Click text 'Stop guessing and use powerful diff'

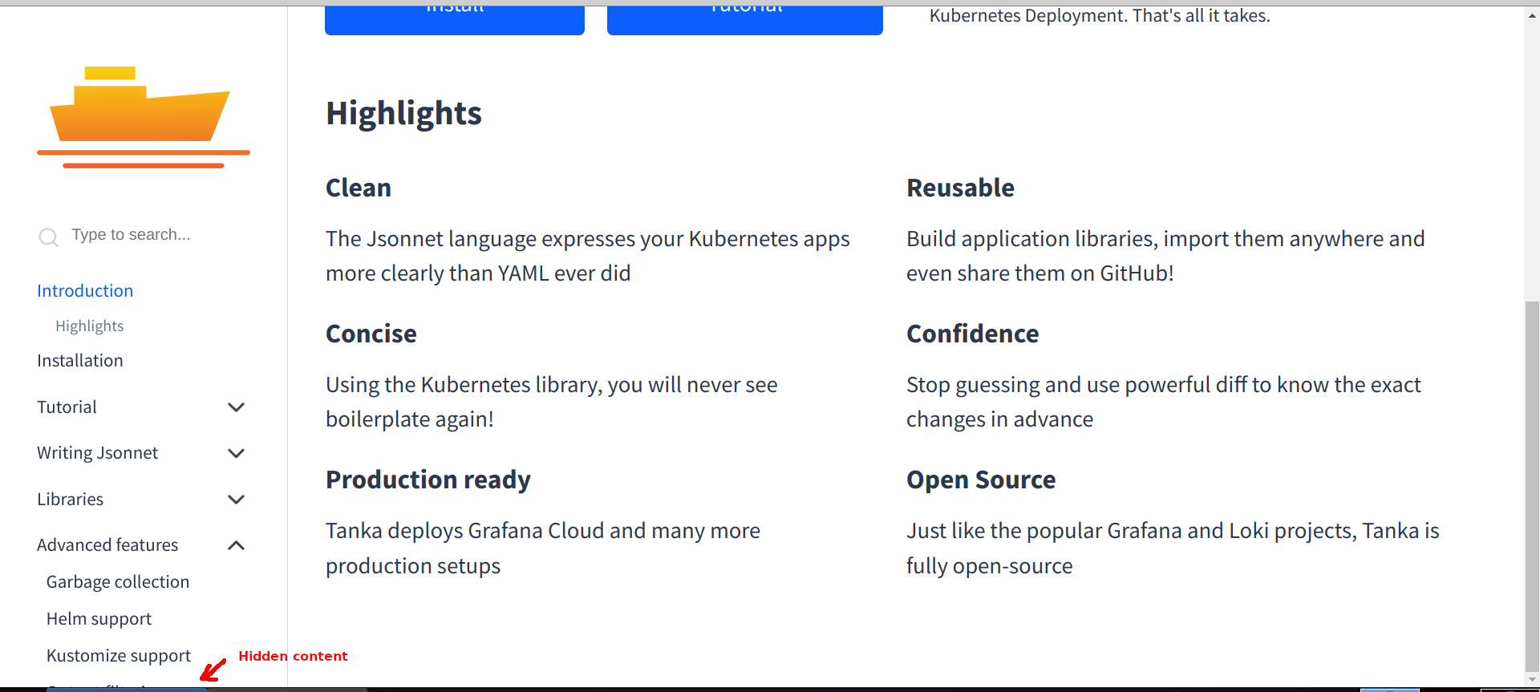(x=1077, y=385)
